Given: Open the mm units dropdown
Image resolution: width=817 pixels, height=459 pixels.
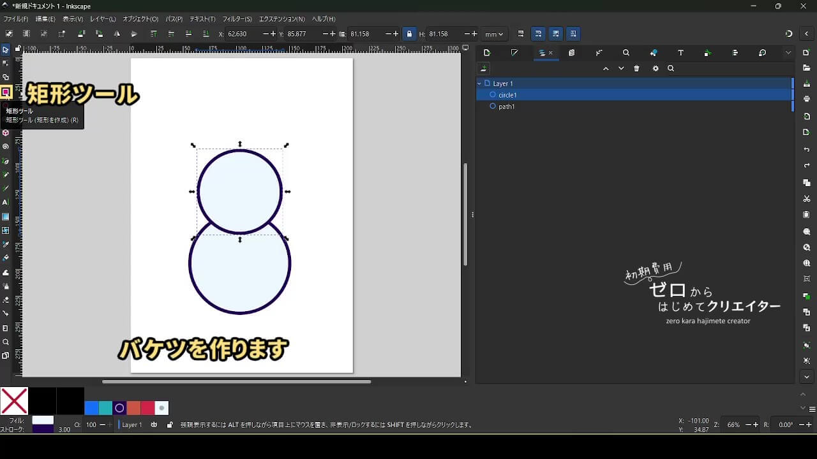Looking at the screenshot, I should click(494, 34).
